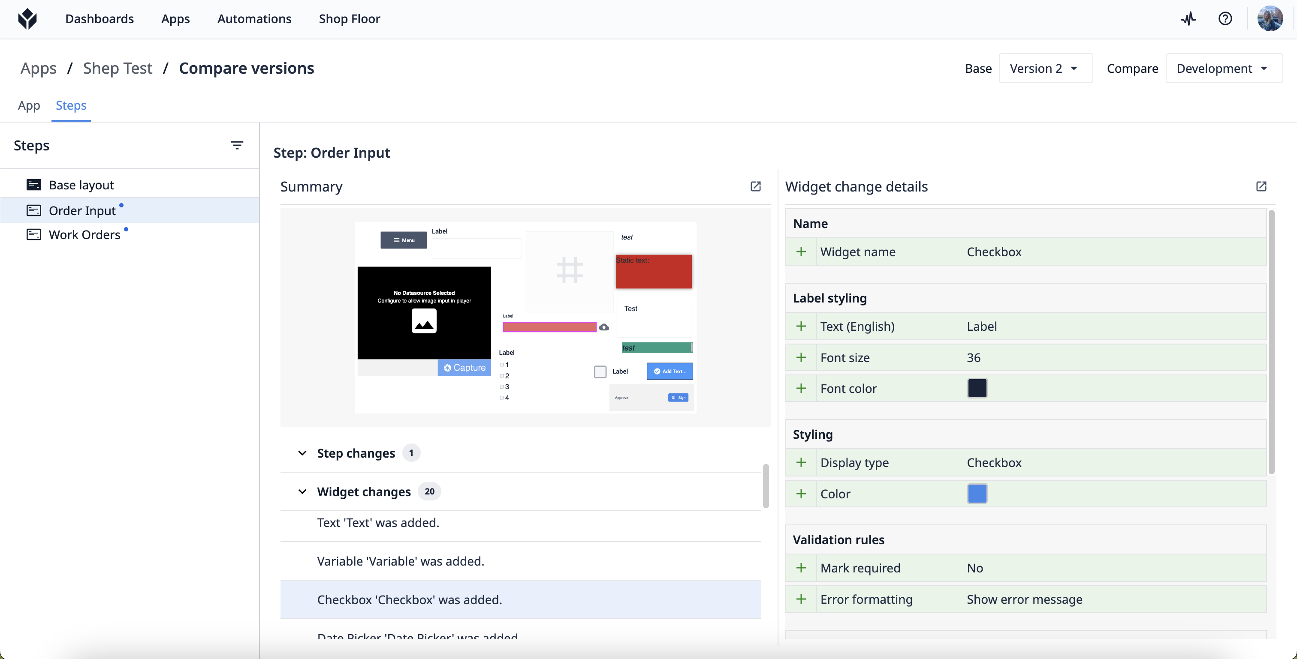Switch to Steps tab
The width and height of the screenshot is (1297, 659).
click(71, 105)
